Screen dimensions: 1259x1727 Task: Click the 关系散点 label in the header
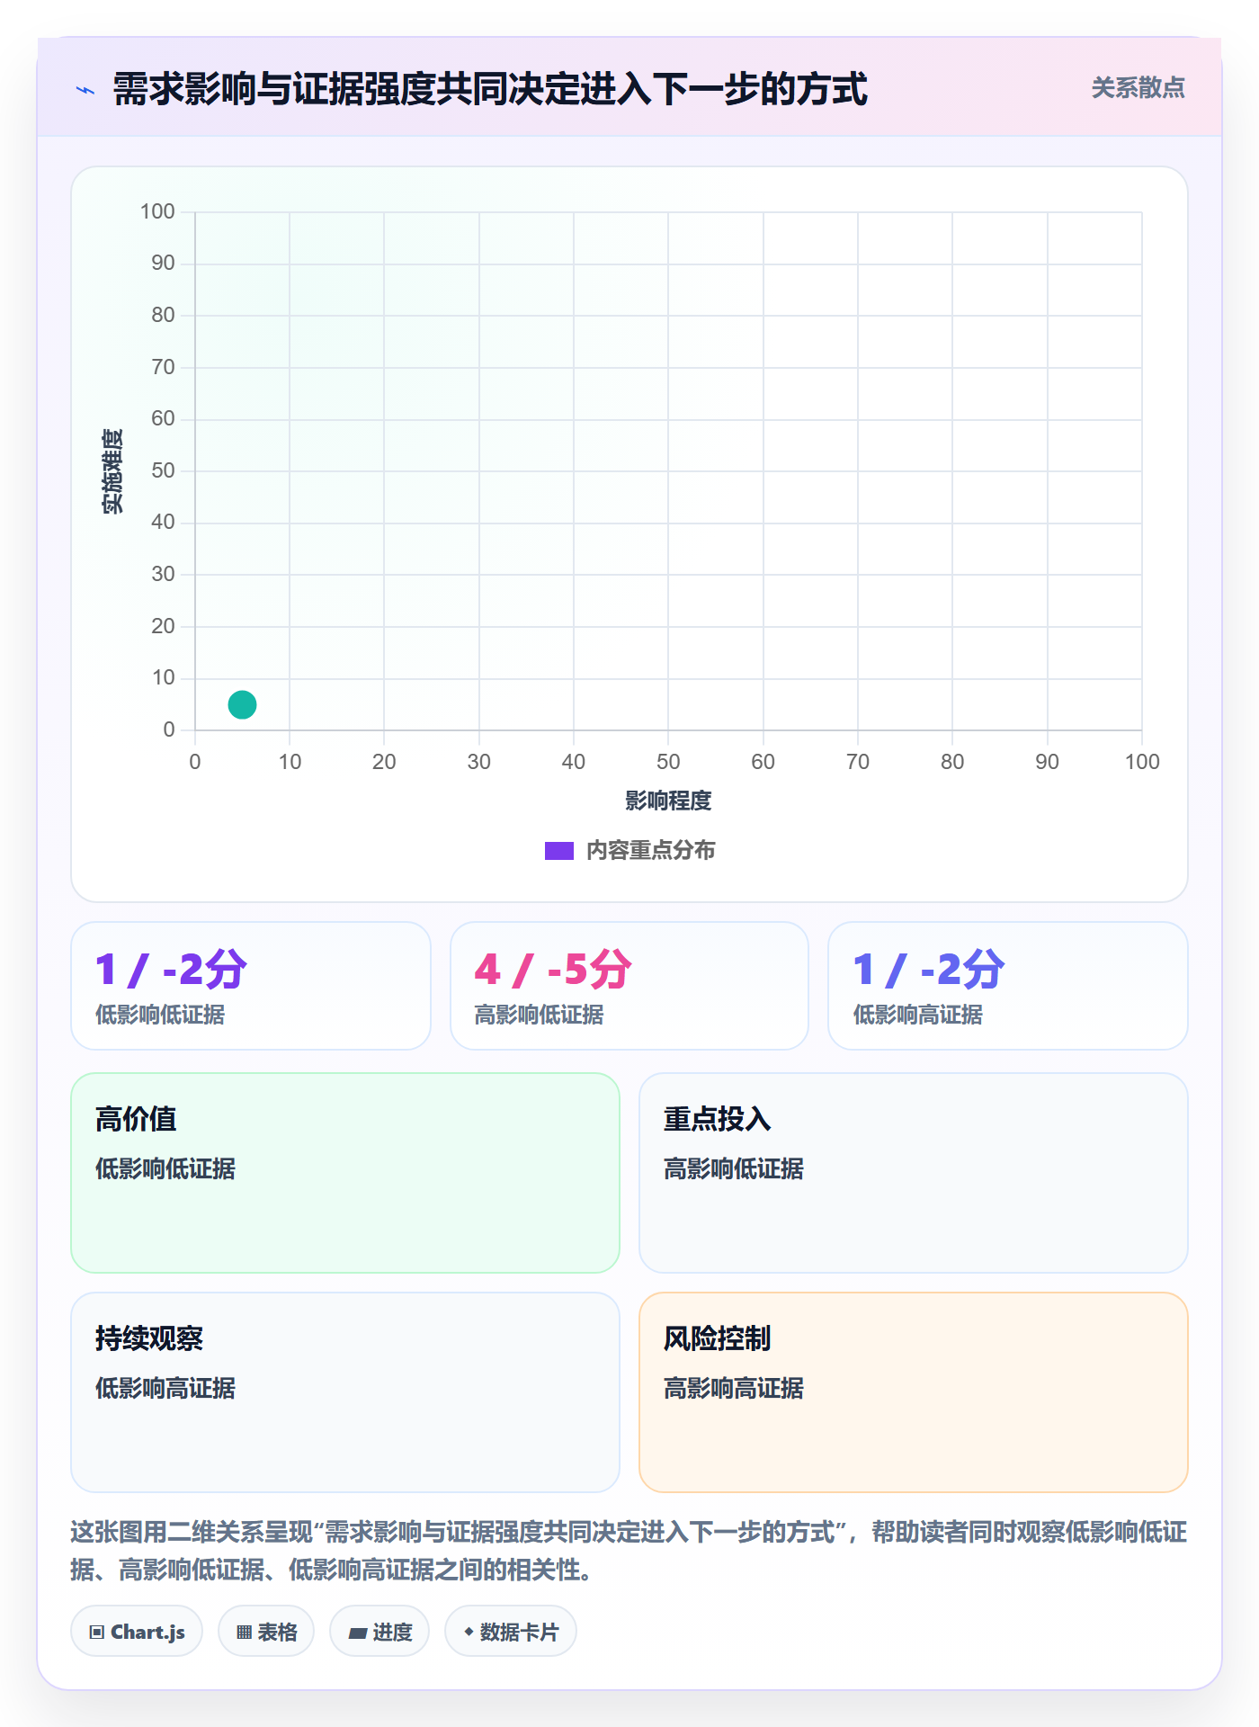coord(1138,88)
